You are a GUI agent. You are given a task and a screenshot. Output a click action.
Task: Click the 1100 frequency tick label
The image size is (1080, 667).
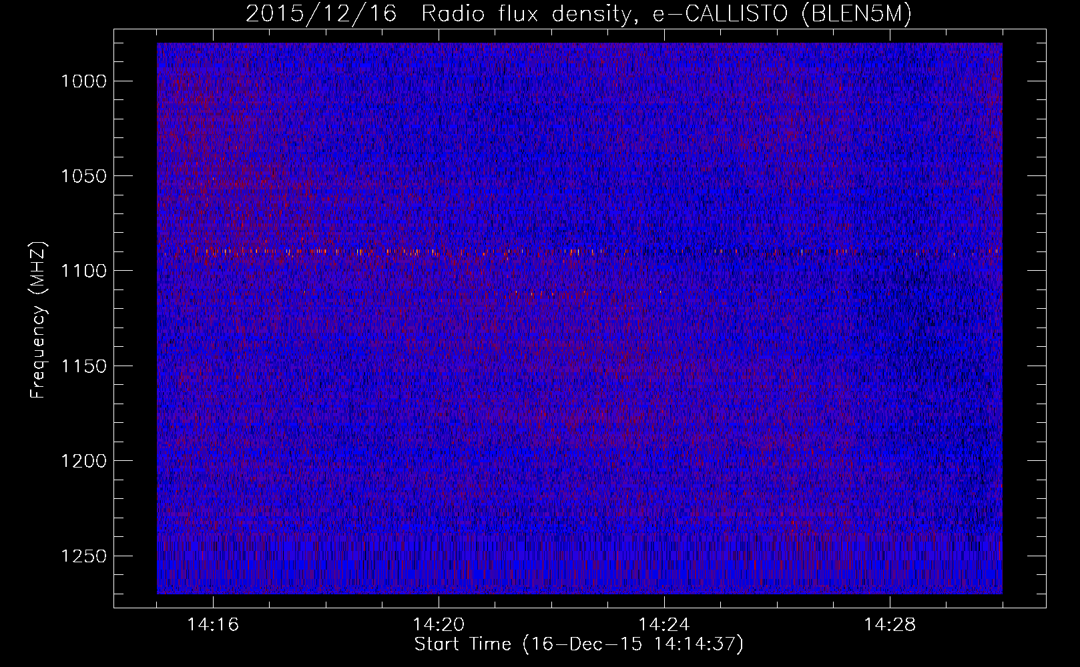click(x=84, y=271)
